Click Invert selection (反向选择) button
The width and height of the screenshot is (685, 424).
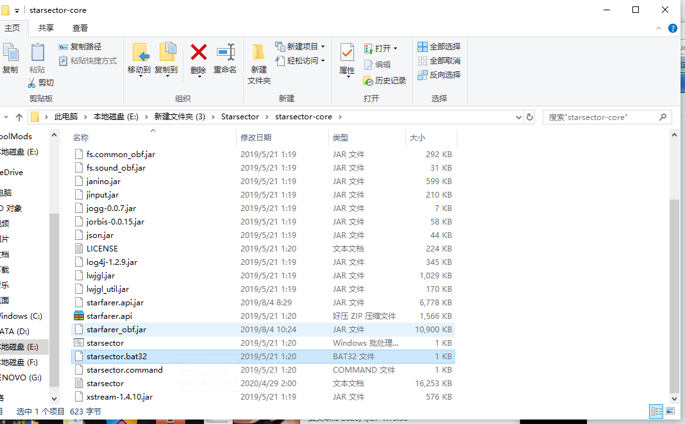[439, 75]
